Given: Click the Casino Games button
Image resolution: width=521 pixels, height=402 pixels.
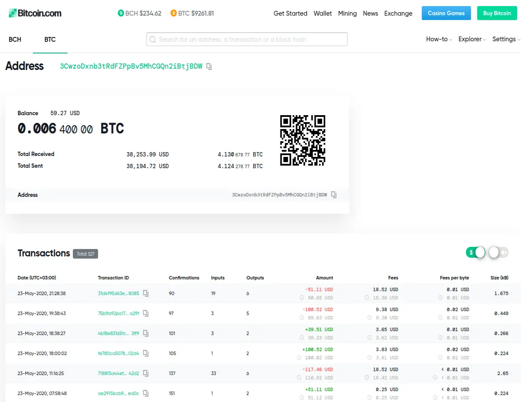Looking at the screenshot, I should point(446,13).
